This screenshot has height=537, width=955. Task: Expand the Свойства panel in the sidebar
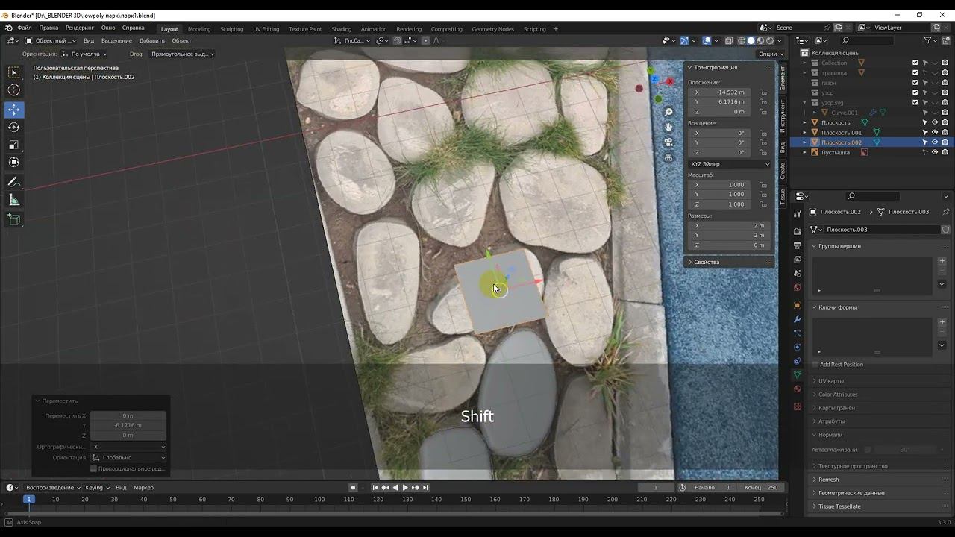point(706,263)
